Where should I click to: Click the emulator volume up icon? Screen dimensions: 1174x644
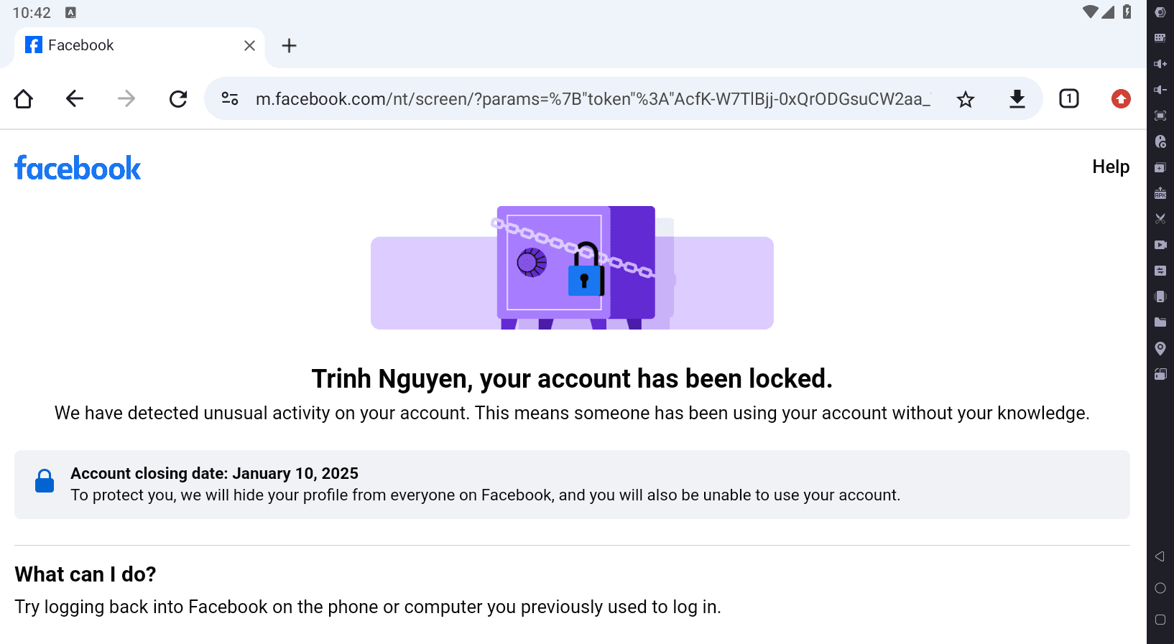(1160, 64)
